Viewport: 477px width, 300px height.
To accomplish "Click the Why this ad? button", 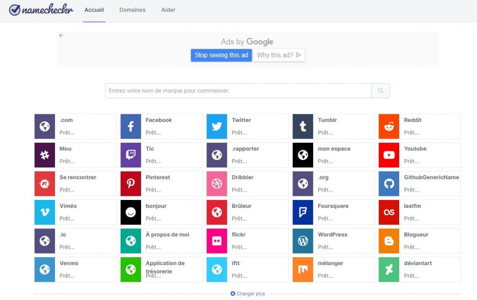I will [x=279, y=55].
